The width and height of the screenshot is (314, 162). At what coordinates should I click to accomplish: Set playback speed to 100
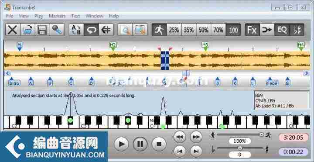(x=233, y=30)
